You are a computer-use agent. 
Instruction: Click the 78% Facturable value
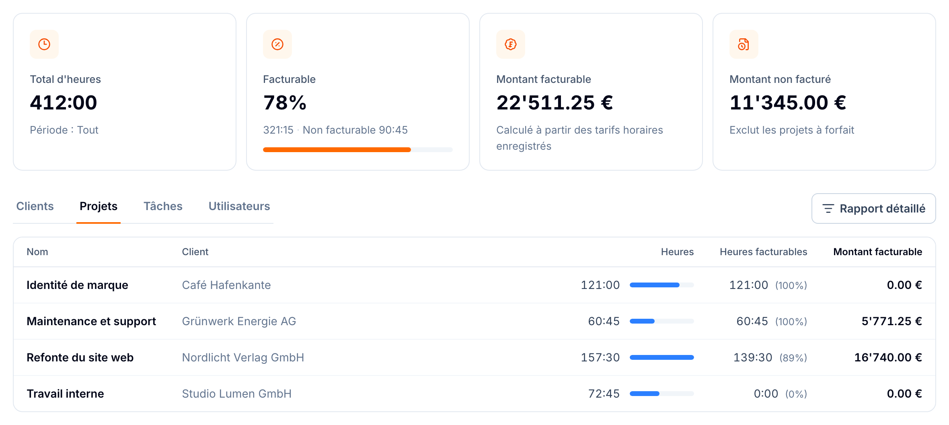285,102
